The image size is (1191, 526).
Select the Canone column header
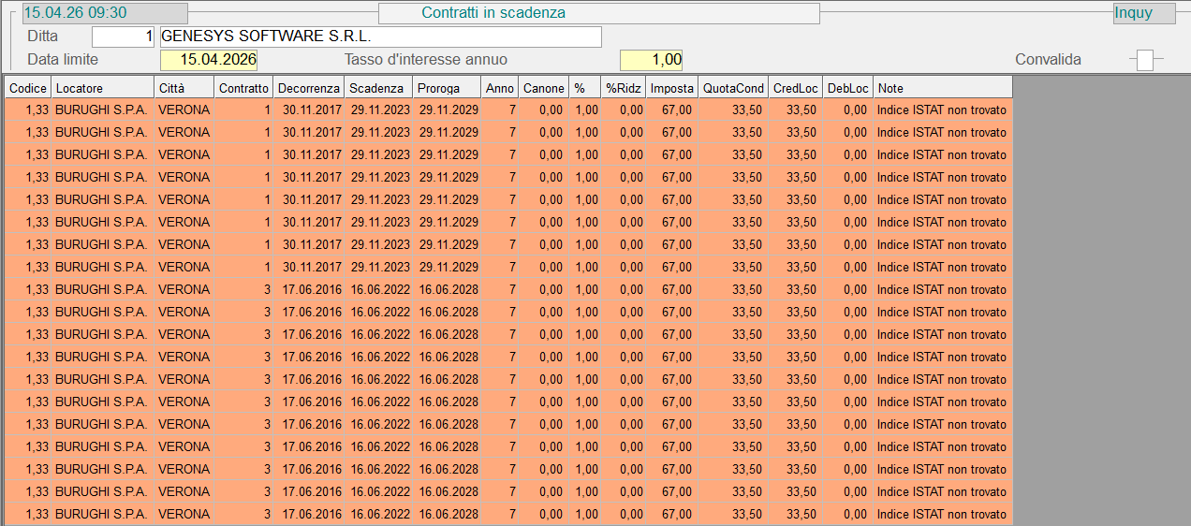(544, 88)
